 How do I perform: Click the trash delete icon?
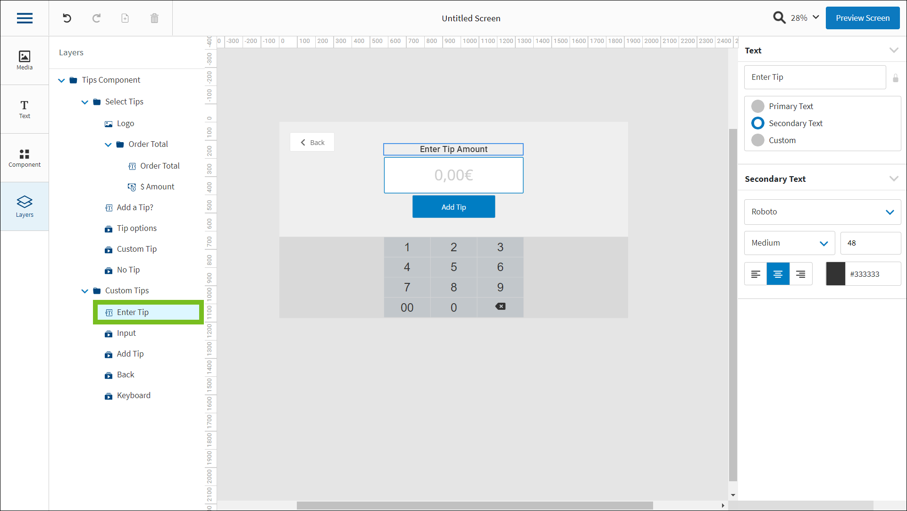click(x=154, y=18)
